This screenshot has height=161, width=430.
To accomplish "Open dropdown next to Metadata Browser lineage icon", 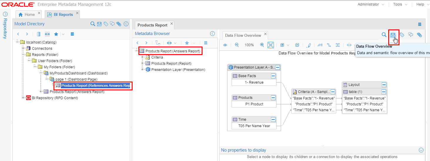I will [175, 43].
